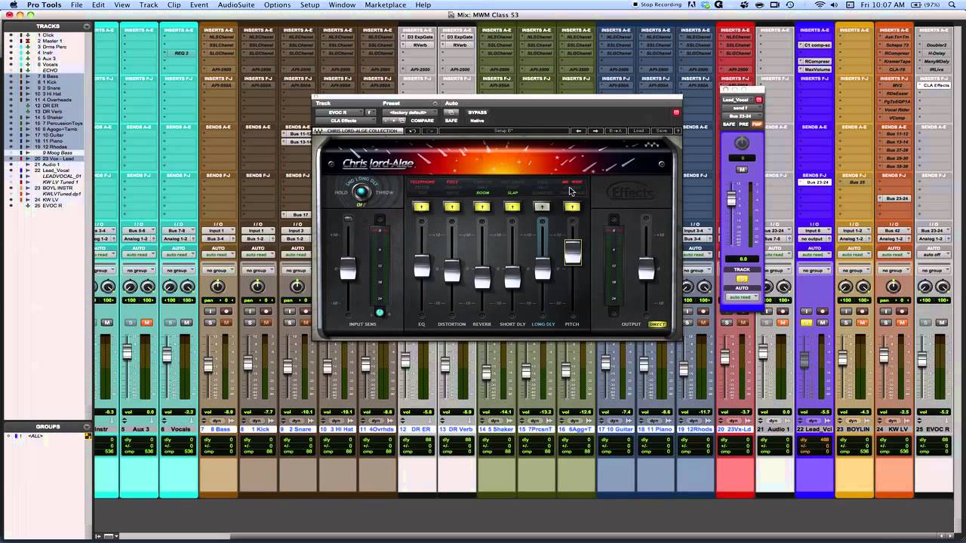Click the Load button in Waves toolbar
The image size is (966, 543).
pyautogui.click(x=639, y=131)
